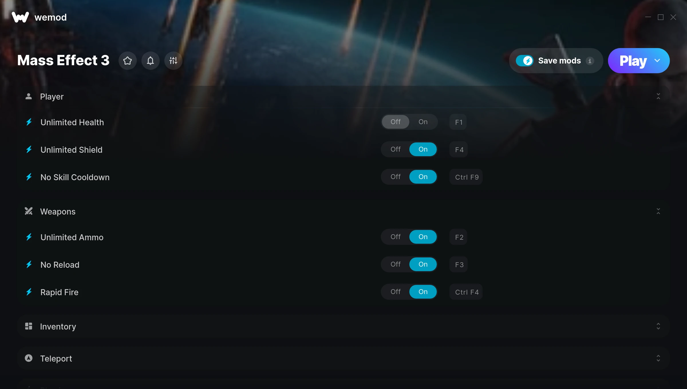687x389 pixels.
Task: Click the Player category person icon
Action: tap(28, 96)
